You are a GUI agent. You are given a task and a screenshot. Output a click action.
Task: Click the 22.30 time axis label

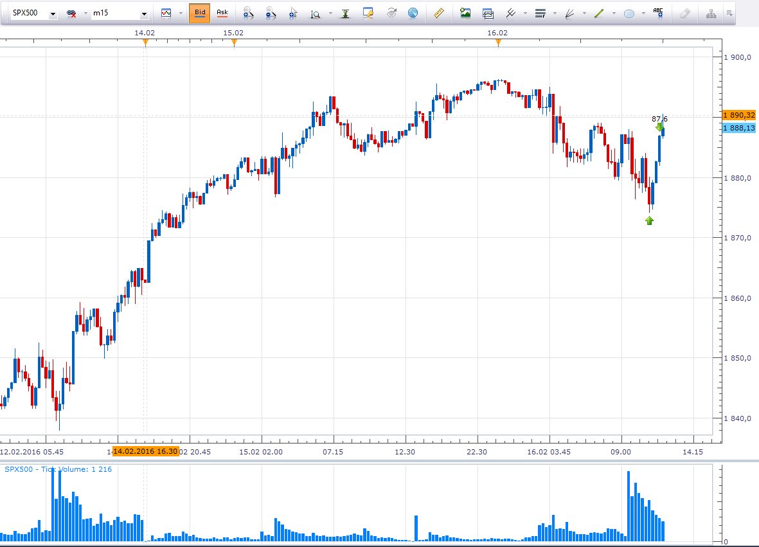point(477,452)
